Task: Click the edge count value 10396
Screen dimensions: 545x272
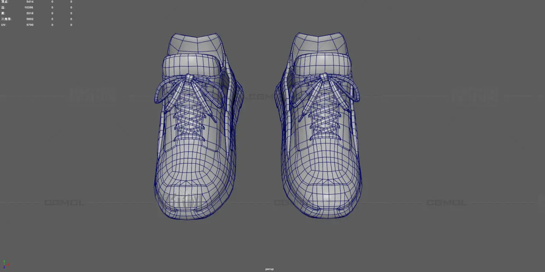Action: coord(29,8)
